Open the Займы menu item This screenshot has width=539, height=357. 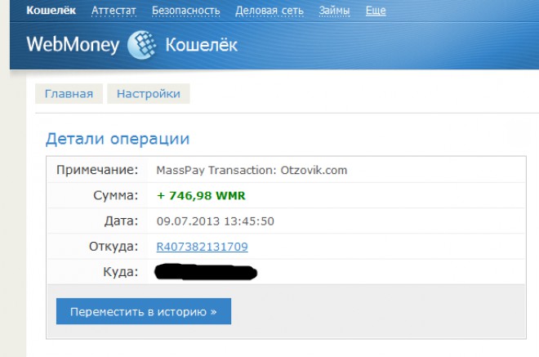point(334,11)
